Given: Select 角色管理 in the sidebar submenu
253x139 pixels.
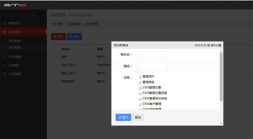Looking at the screenshot, I should coord(15,48).
